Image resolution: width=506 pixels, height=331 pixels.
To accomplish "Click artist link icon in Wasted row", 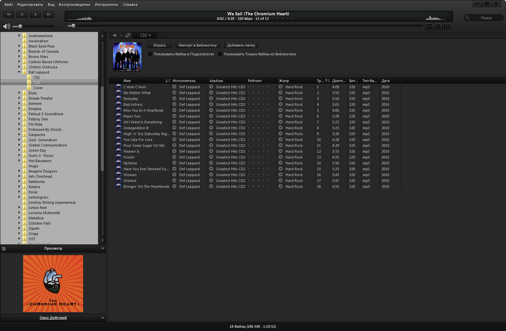I will click(x=174, y=181).
